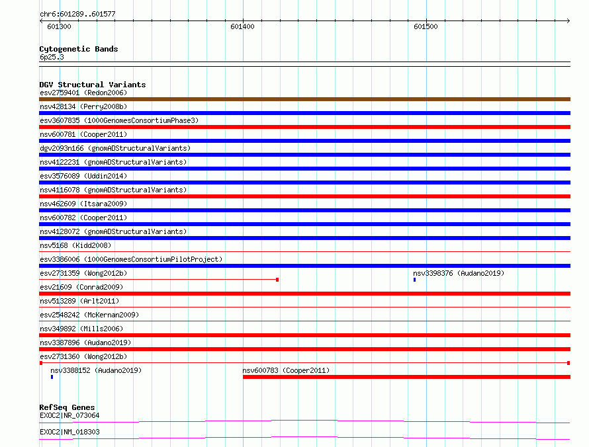Click the red bar under esv3607835
Viewport: 589px width, 447px height.
(x=304, y=127)
